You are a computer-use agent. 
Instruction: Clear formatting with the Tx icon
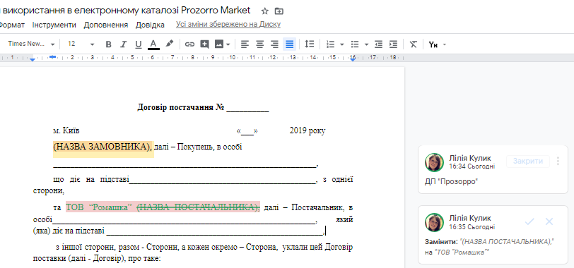tap(414, 44)
